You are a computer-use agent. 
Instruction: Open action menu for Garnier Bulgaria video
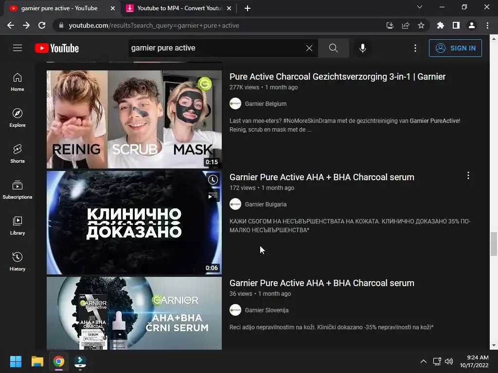[x=468, y=176]
